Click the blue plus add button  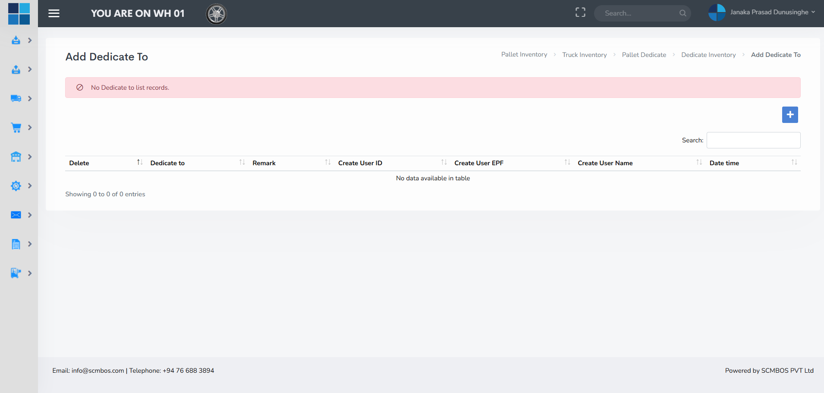point(790,115)
